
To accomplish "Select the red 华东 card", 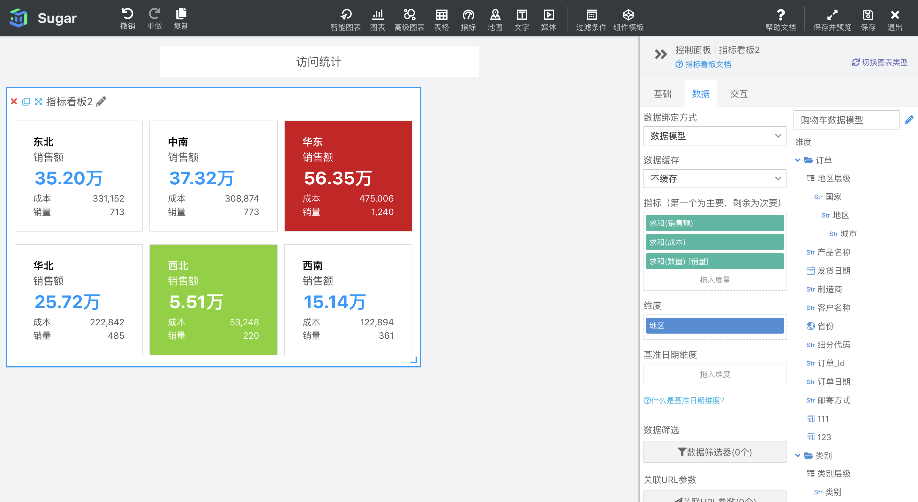I will 348,176.
